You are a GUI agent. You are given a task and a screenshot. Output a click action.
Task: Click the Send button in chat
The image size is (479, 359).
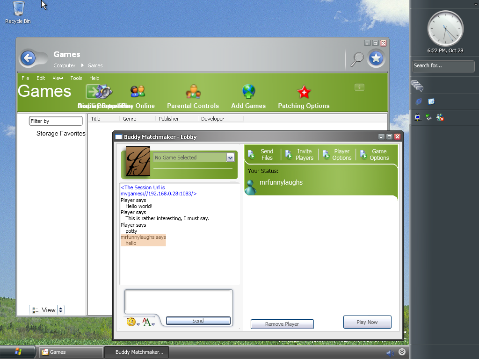pyautogui.click(x=198, y=321)
